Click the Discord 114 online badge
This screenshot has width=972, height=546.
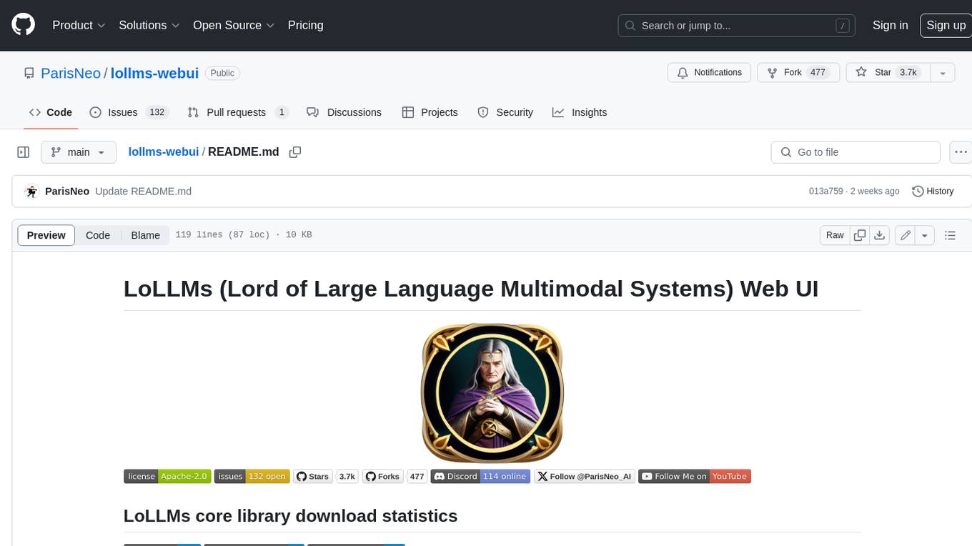480,477
